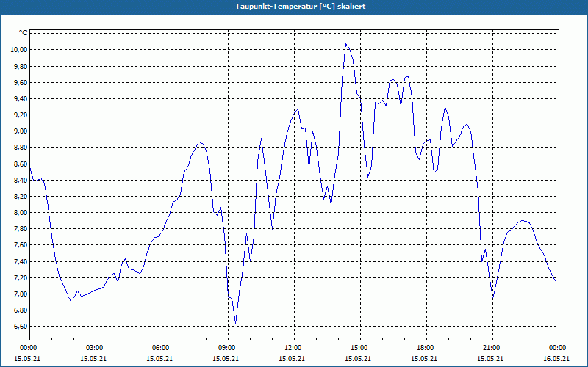Select the 7,40 y-axis tick label
The width and height of the screenshot is (588, 367).
[x=21, y=262]
